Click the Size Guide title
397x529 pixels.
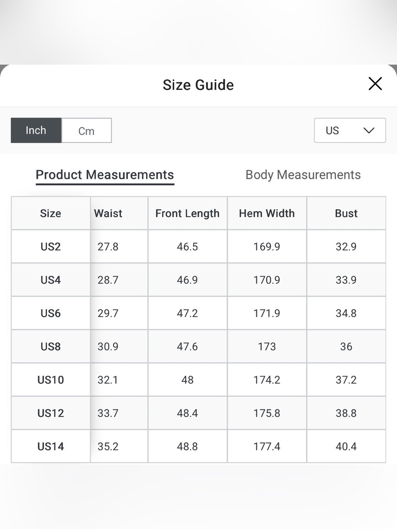(198, 85)
